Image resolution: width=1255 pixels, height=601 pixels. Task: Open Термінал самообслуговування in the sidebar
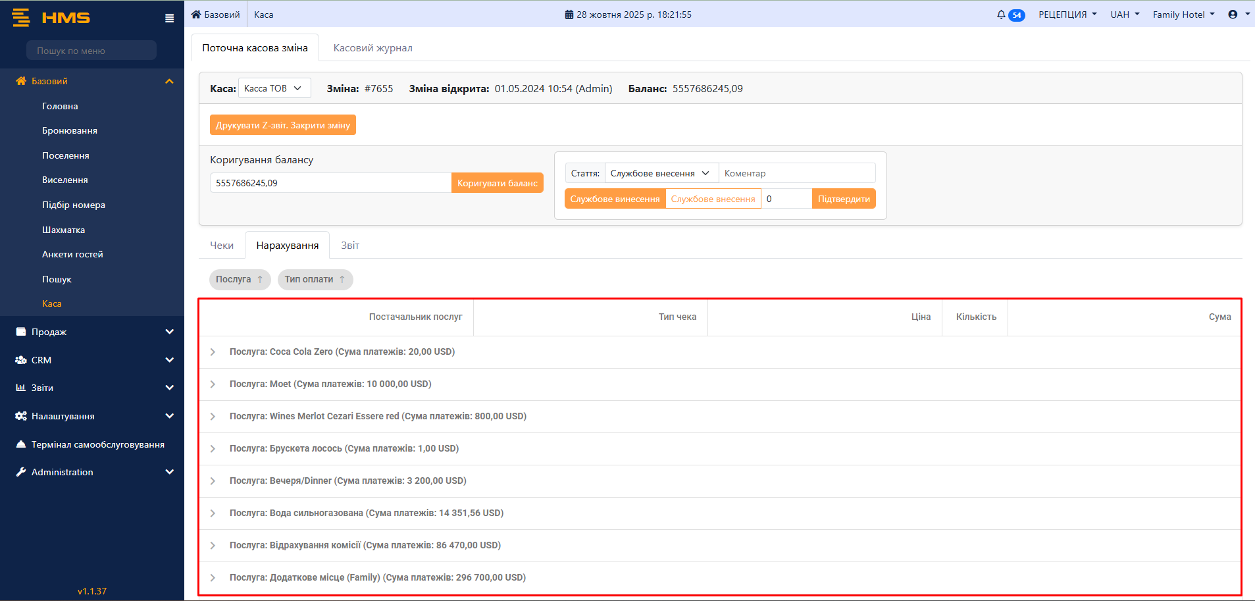point(97,444)
